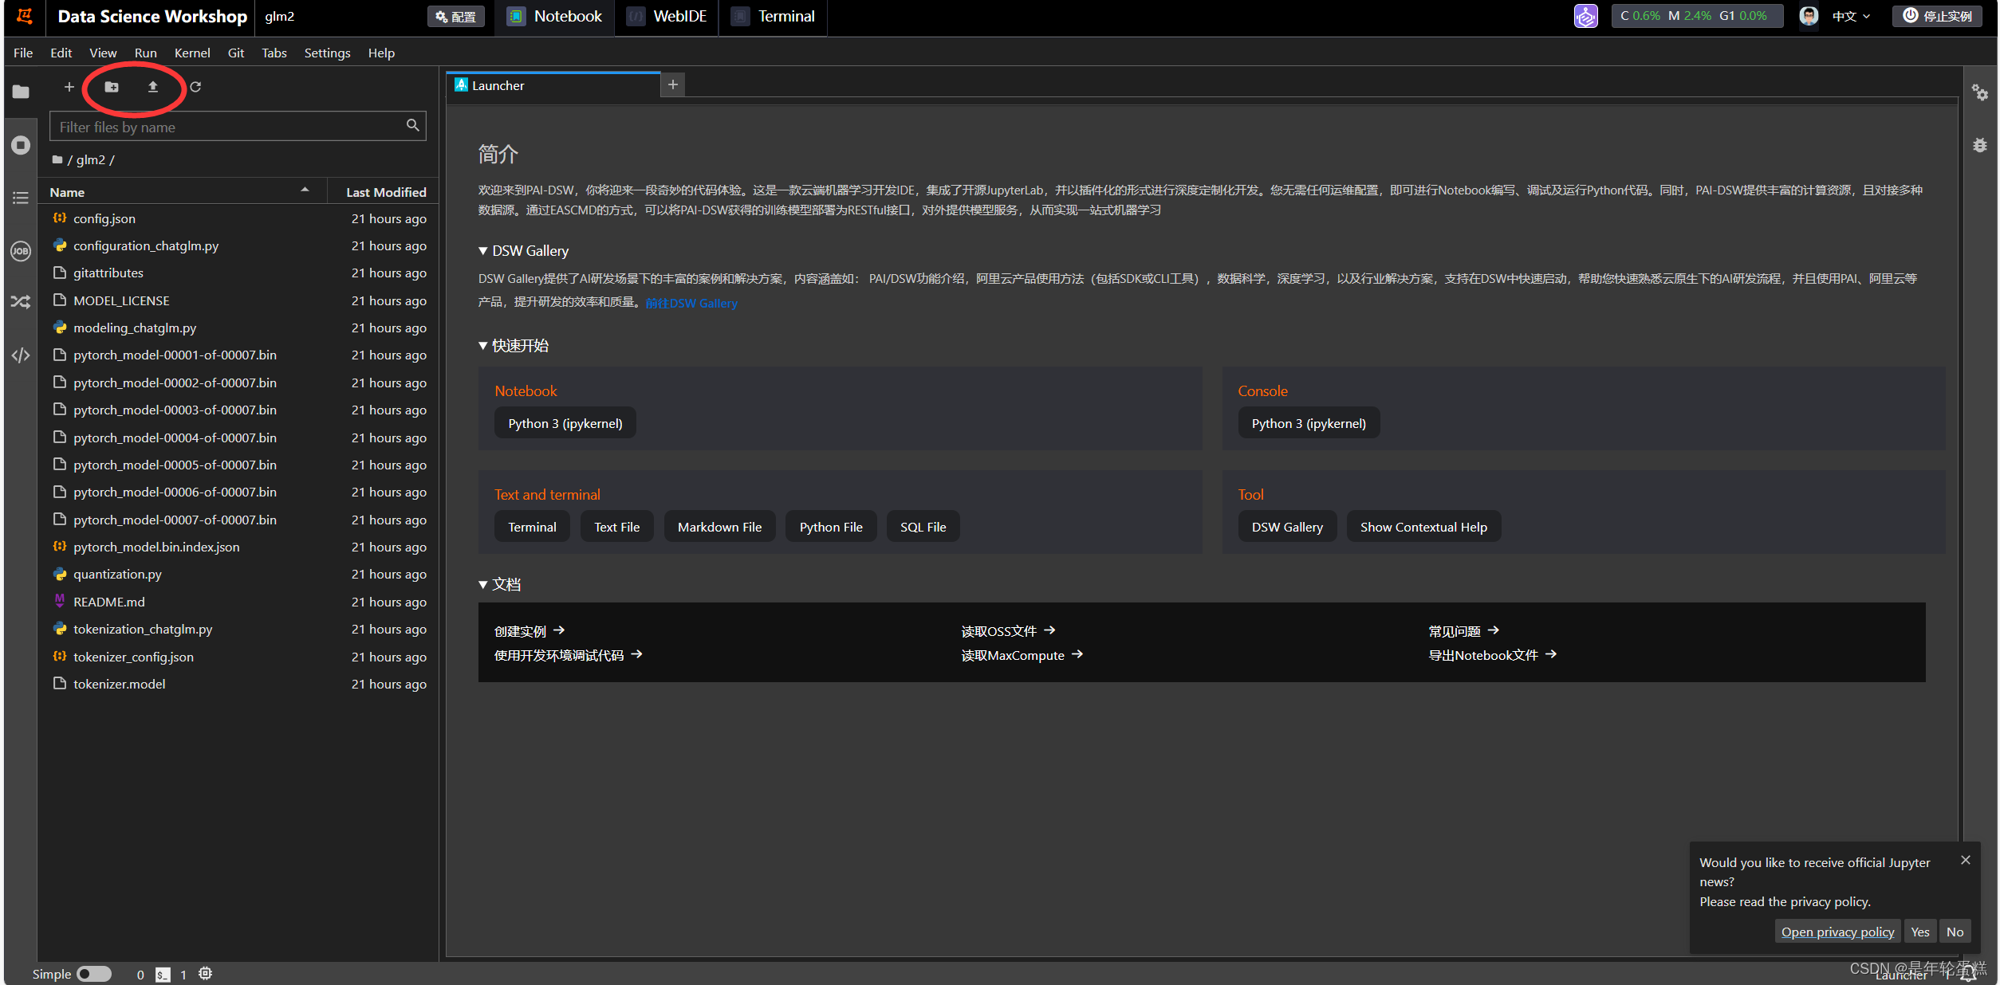
Task: Select pytorch_model-00004-of-00007.bin file
Action: (239, 438)
